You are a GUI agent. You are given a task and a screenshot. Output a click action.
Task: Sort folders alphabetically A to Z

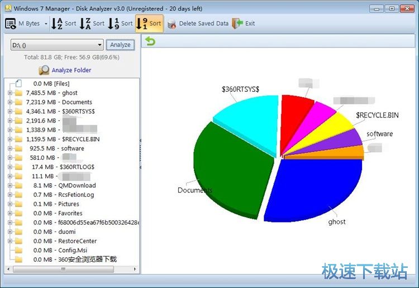(x=64, y=23)
